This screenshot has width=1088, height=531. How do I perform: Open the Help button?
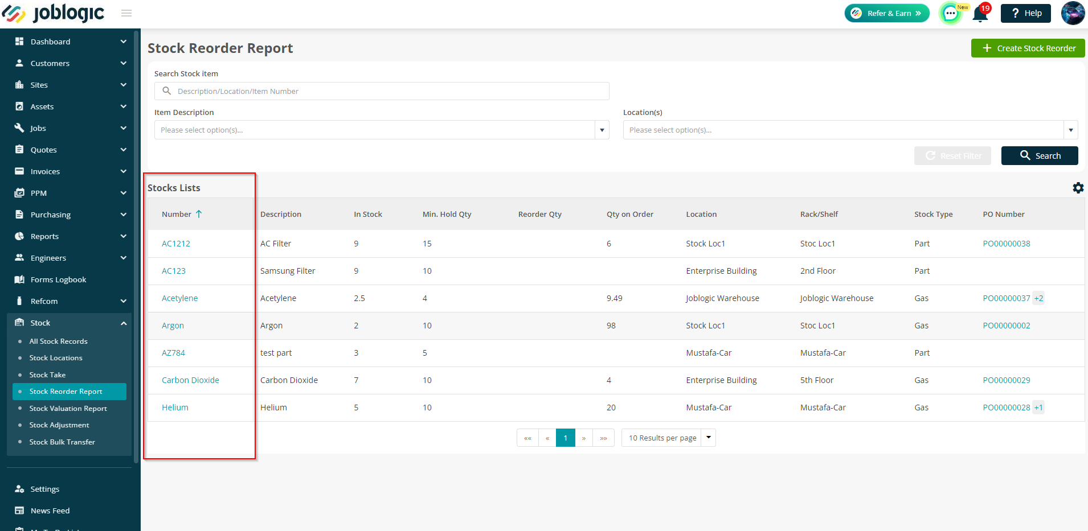(x=1026, y=13)
